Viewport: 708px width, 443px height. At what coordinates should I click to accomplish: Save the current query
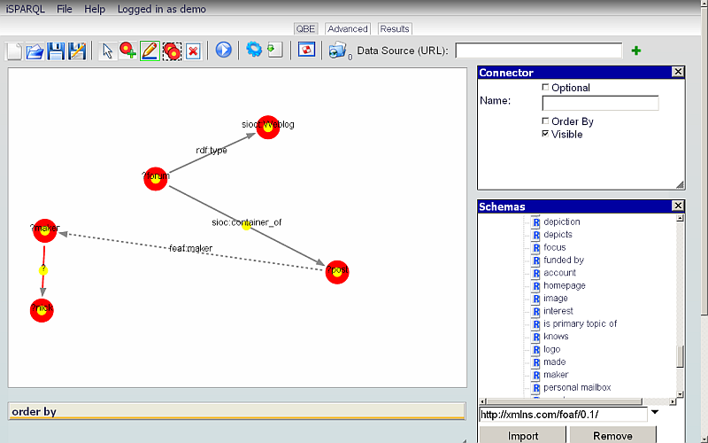click(x=56, y=51)
